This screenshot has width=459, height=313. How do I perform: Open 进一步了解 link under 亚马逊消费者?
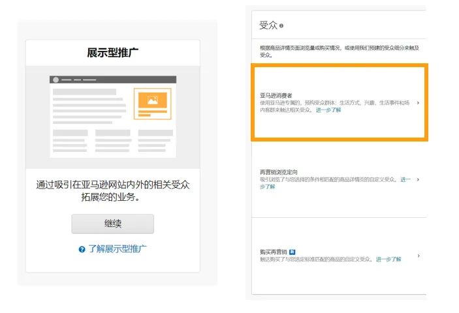328,110
